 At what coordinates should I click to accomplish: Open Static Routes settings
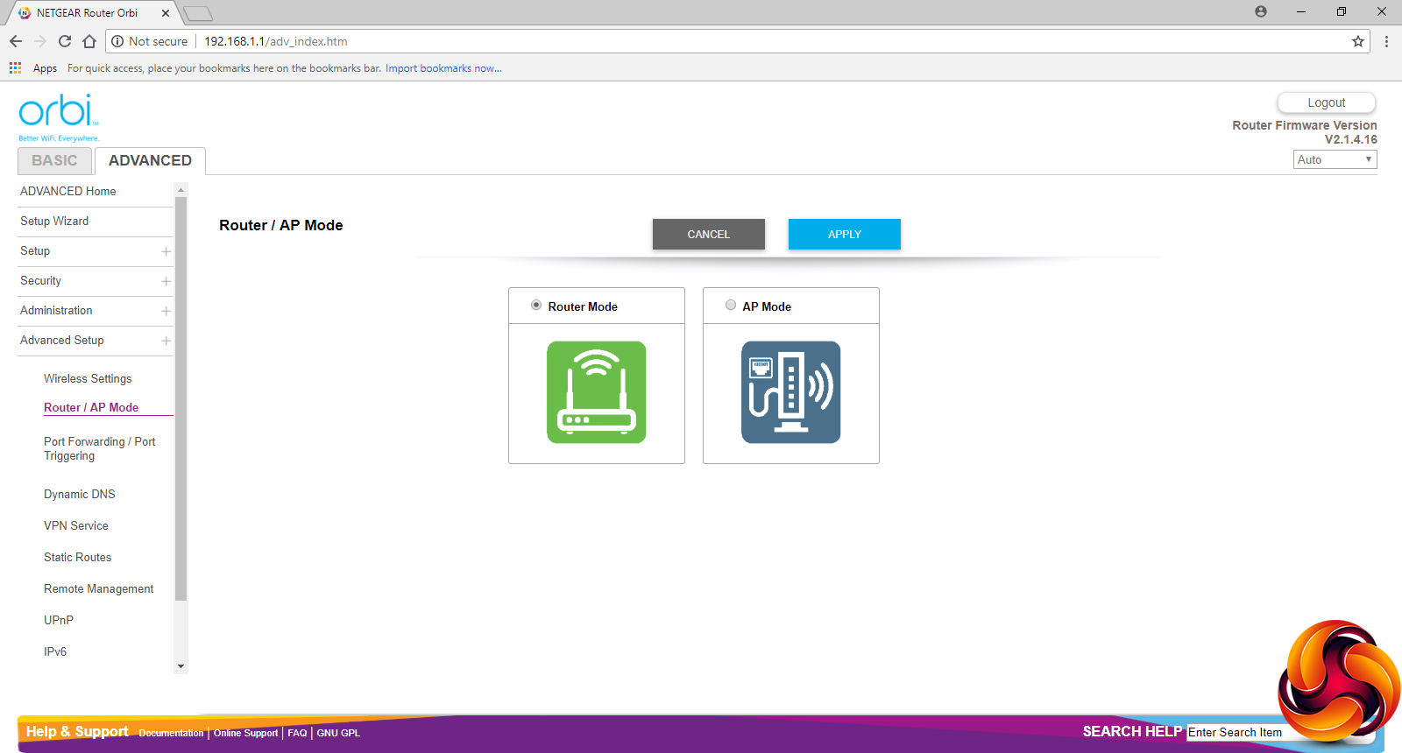point(78,558)
